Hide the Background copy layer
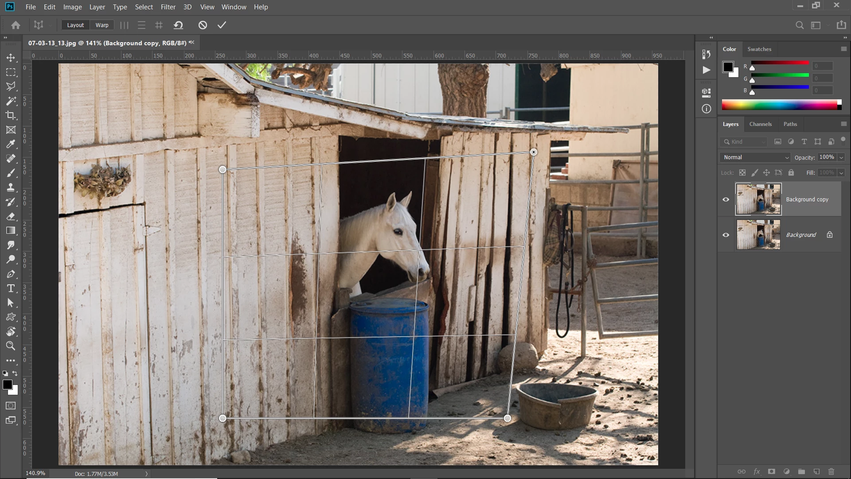The height and width of the screenshot is (479, 851). [726, 200]
